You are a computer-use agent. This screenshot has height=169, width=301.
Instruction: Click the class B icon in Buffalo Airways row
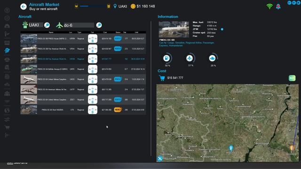[93, 69]
